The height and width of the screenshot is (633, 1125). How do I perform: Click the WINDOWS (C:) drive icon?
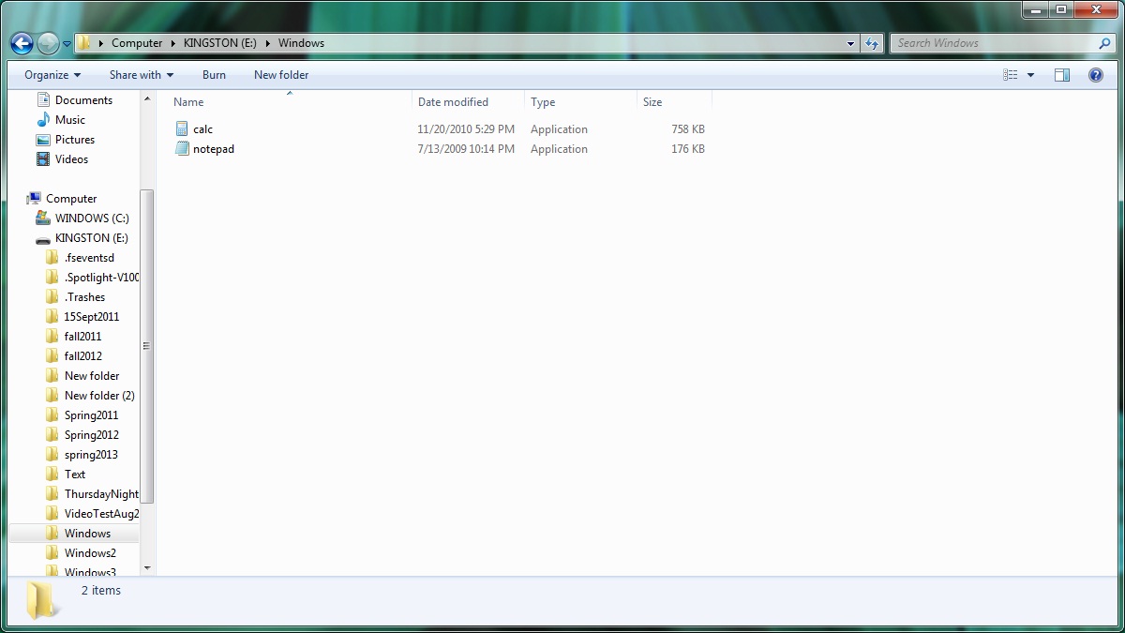pyautogui.click(x=43, y=218)
